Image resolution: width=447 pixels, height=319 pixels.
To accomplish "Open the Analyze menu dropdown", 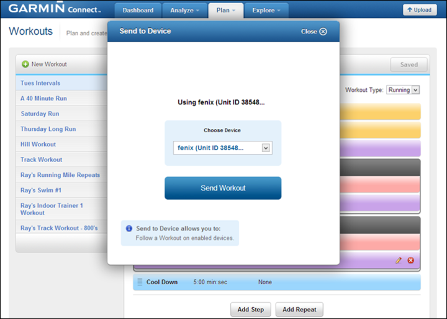I will [184, 11].
